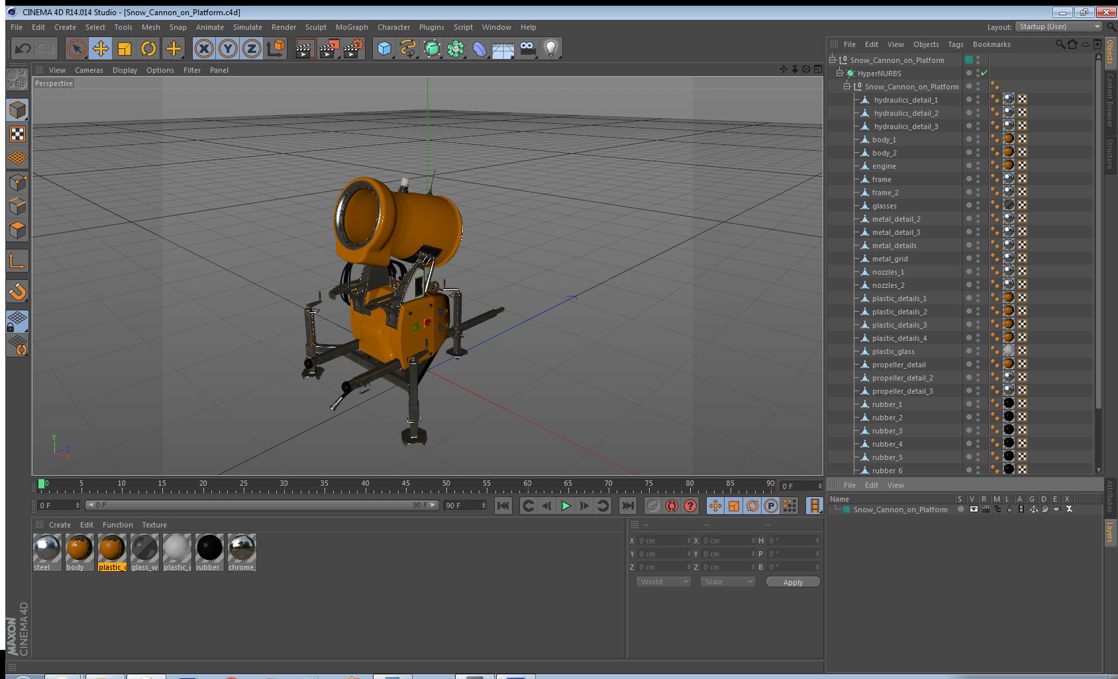Viewport: 1118px width, 679px height.
Task: Open the Sculpt menu
Action: point(315,27)
